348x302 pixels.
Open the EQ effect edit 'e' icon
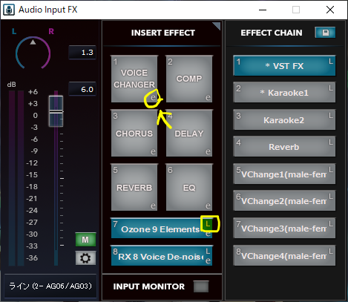(x=208, y=206)
